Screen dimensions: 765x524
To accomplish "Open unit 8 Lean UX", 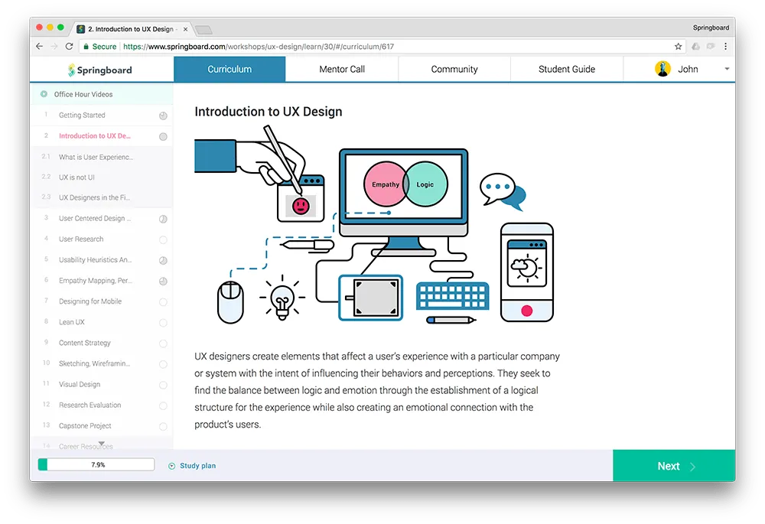I will coord(102,322).
